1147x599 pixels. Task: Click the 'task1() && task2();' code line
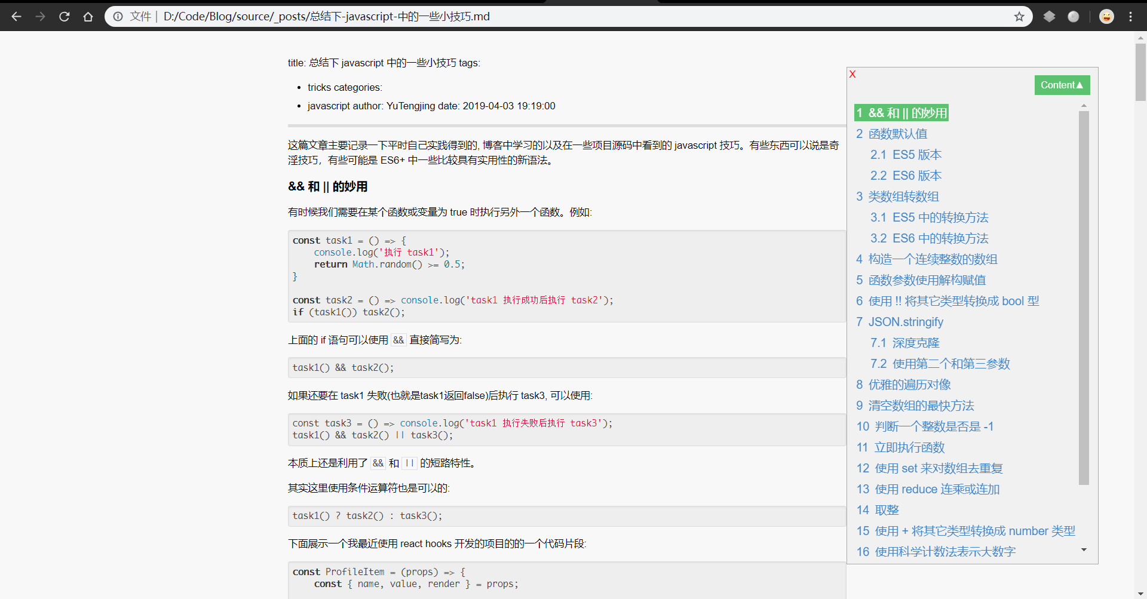click(343, 368)
